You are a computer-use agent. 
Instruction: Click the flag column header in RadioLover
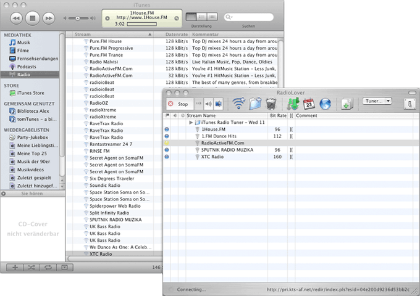coord(167,115)
